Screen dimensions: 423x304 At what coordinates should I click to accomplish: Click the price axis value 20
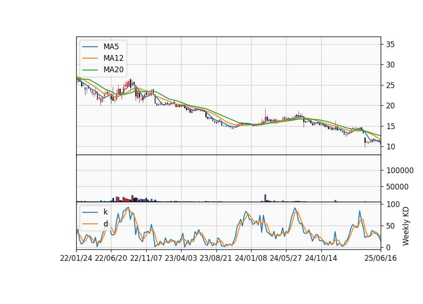click(x=390, y=106)
